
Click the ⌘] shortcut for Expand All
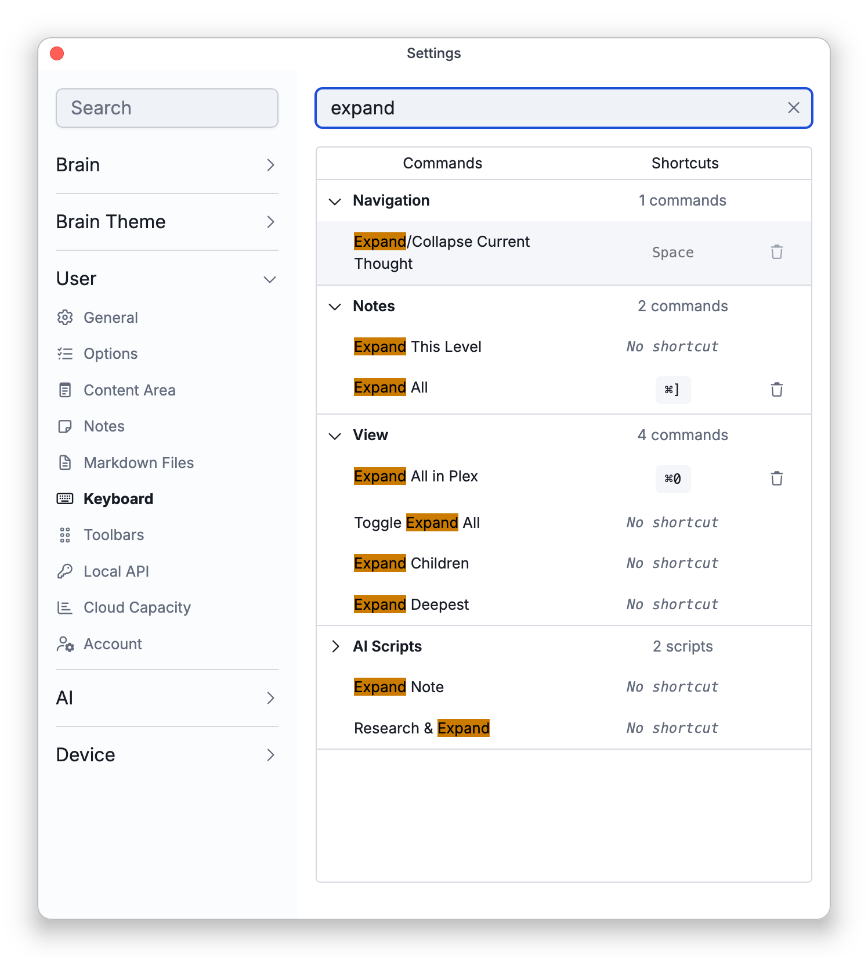(x=672, y=390)
